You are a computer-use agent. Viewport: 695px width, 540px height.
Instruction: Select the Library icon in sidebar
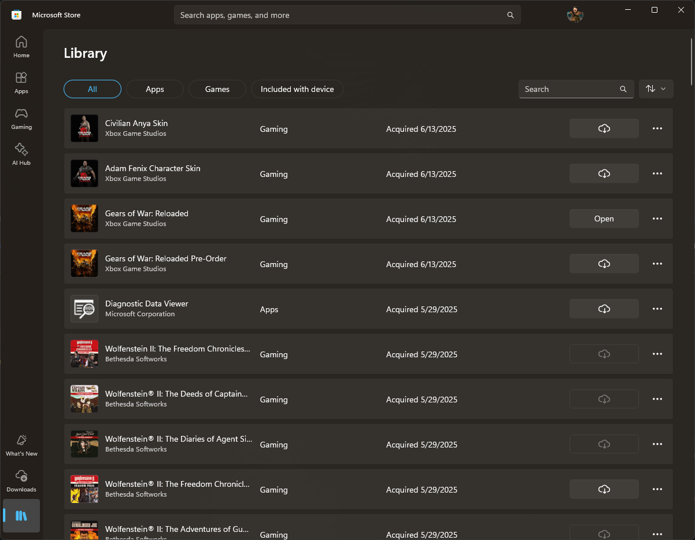tap(21, 516)
